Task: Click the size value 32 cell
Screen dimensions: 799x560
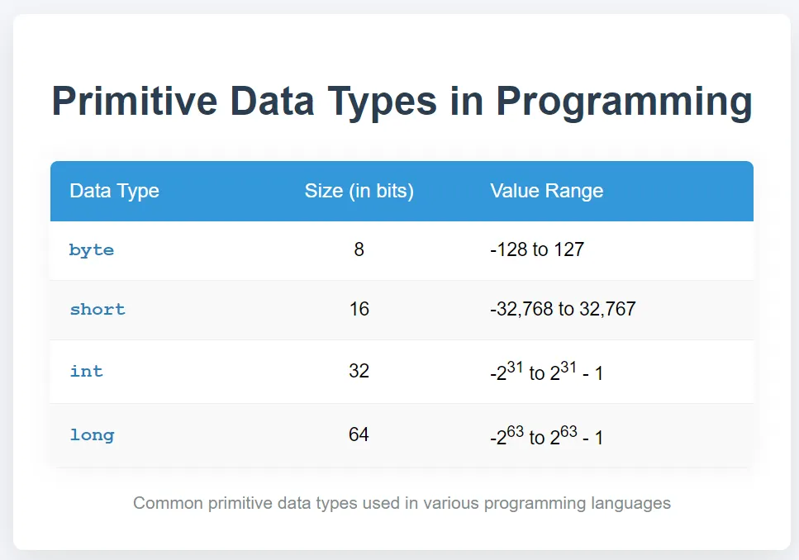Action: (359, 371)
